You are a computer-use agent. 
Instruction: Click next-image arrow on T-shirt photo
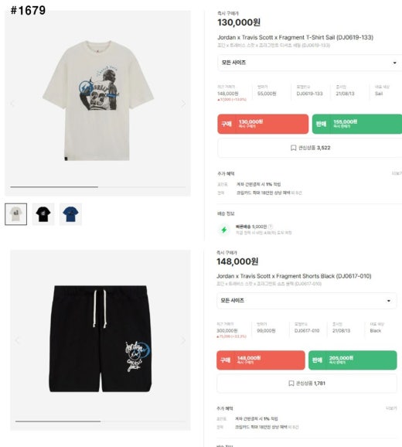pyautogui.click(x=183, y=104)
